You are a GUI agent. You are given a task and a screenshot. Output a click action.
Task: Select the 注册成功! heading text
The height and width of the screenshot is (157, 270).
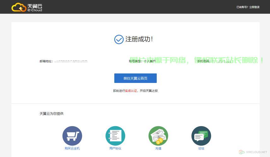(139, 39)
